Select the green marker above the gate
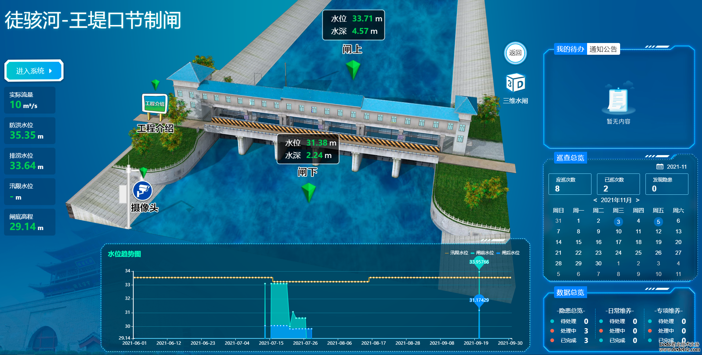 coord(353,69)
